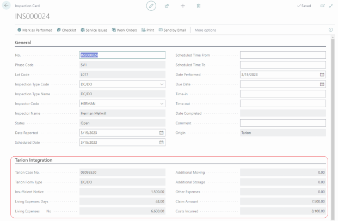
Task: Click Additional Storage value 0.00
Action: pyautogui.click(x=283, y=182)
